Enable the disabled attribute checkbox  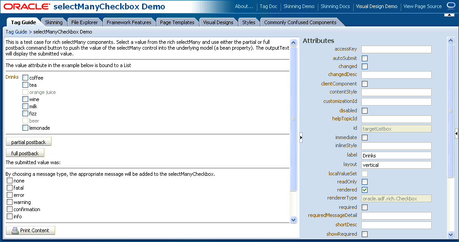[365, 111]
